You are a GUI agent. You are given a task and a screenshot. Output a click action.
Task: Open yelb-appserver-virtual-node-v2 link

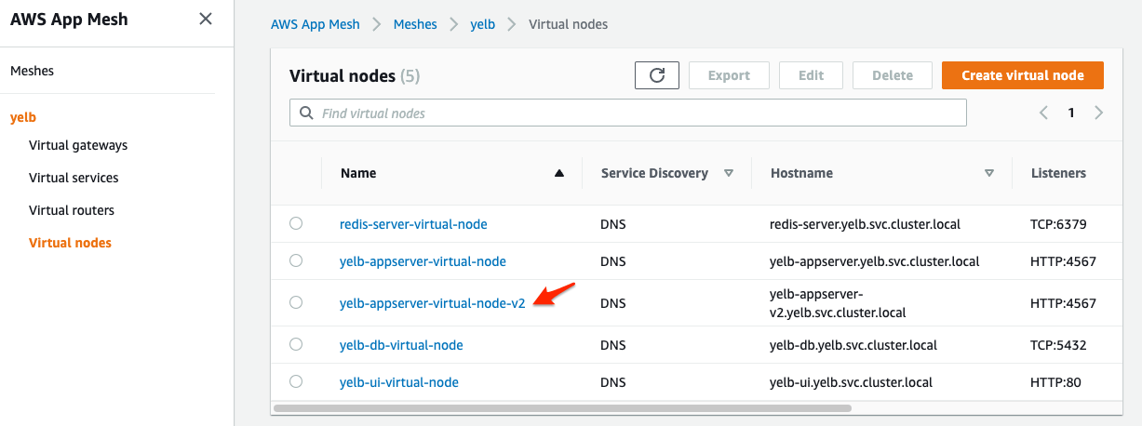point(433,303)
